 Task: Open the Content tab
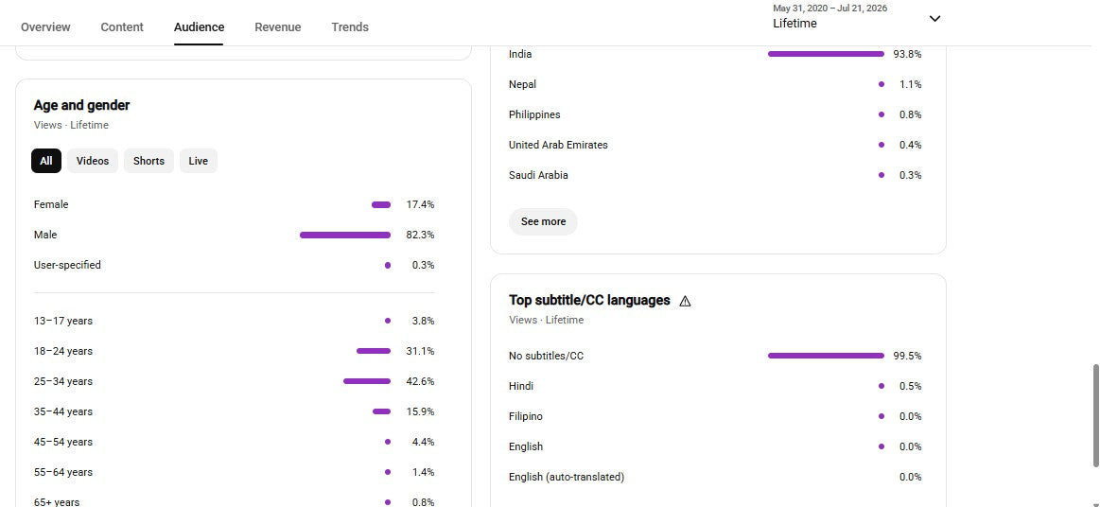(x=122, y=26)
